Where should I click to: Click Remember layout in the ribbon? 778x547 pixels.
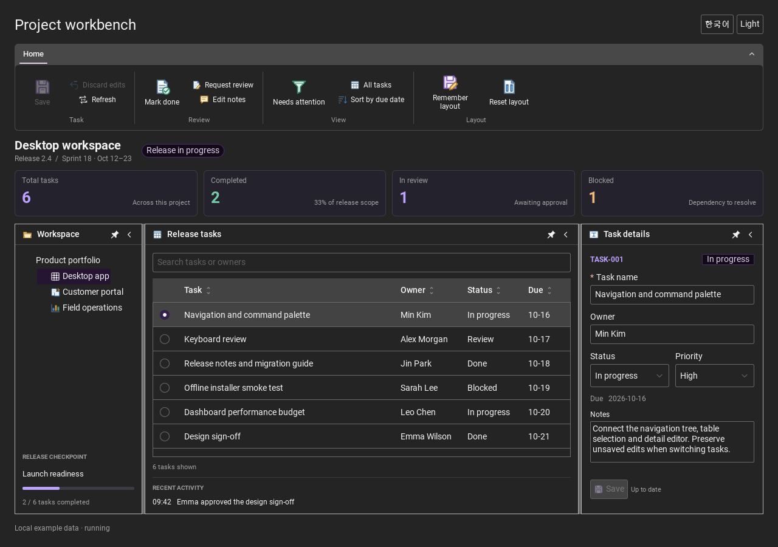coord(450,93)
